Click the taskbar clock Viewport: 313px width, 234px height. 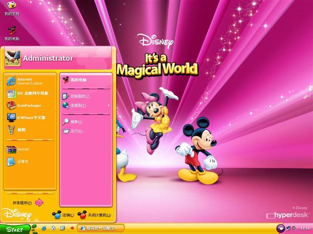[305, 228]
